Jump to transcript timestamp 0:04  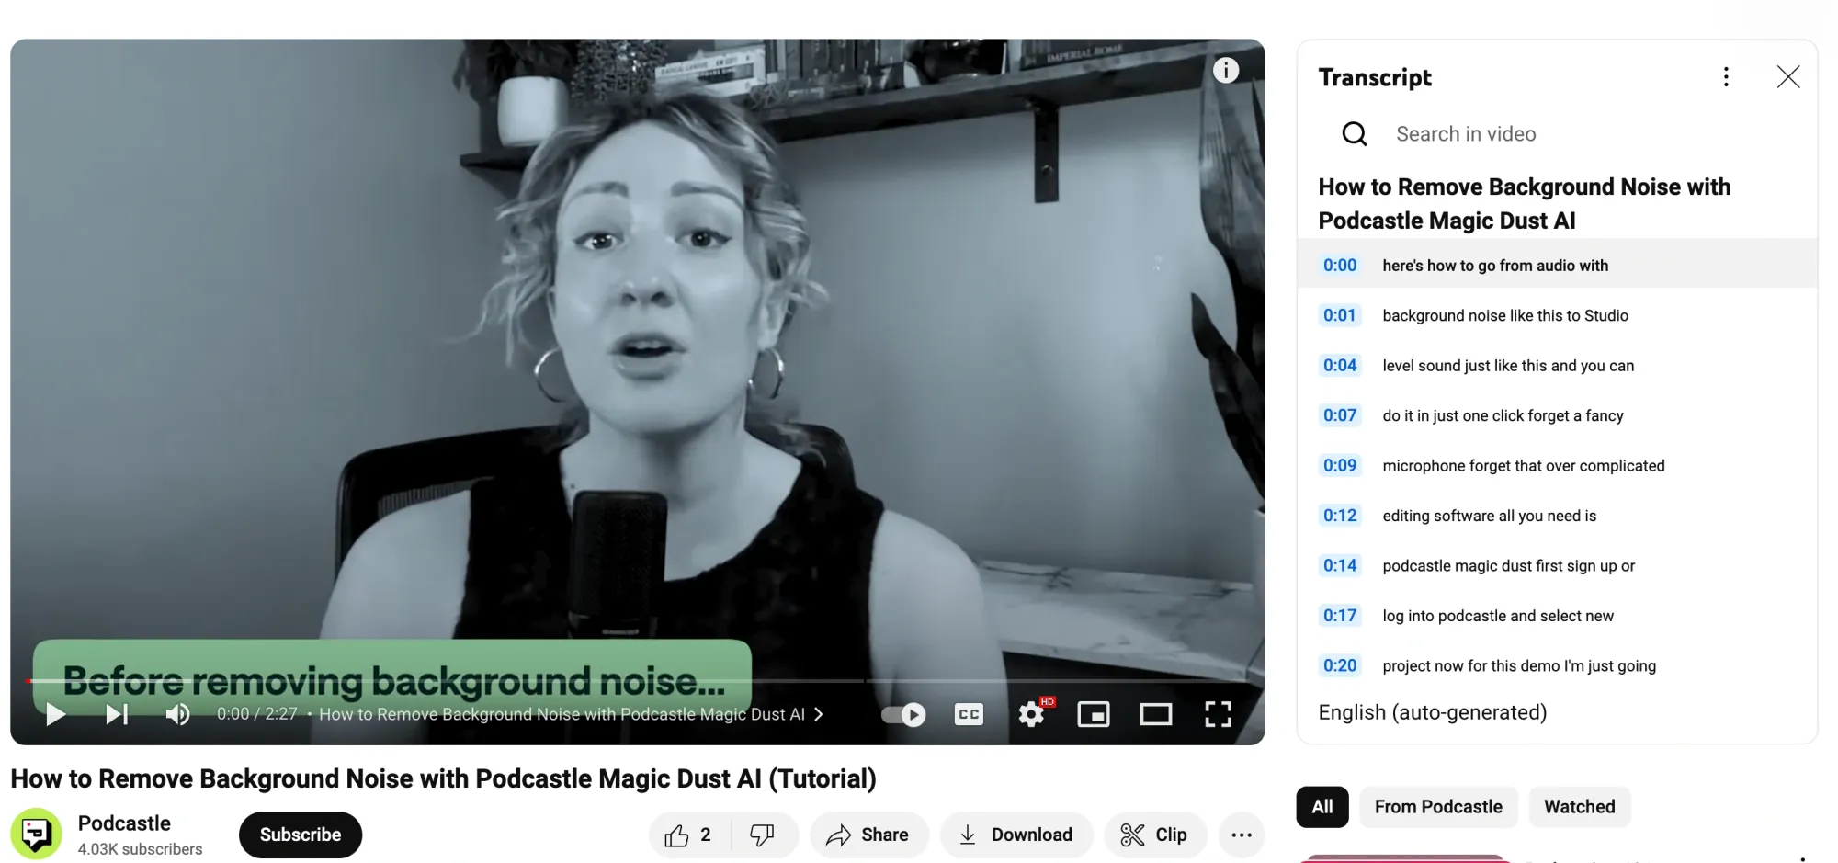[1340, 366]
